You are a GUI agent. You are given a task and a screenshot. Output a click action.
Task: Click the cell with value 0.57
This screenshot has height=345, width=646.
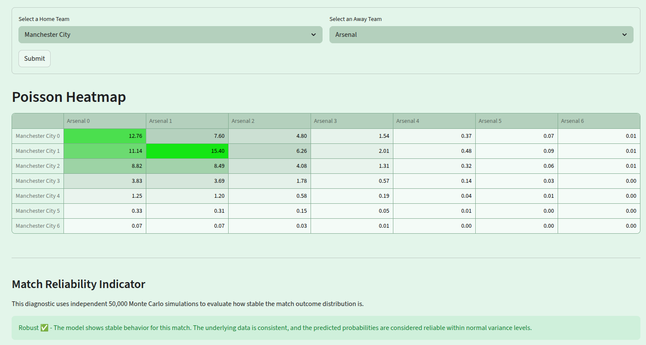(352, 181)
